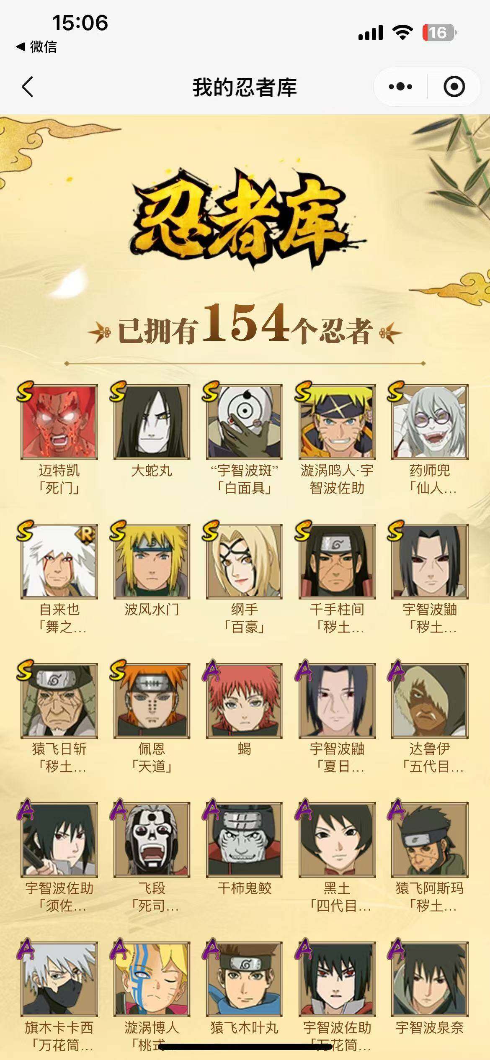Tap 佩恩「天道」ninja portrait

152,701
